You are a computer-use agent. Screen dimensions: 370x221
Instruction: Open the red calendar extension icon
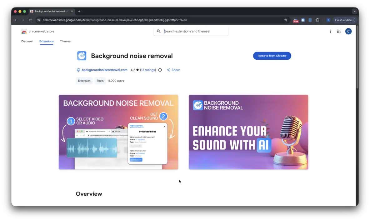point(295,20)
